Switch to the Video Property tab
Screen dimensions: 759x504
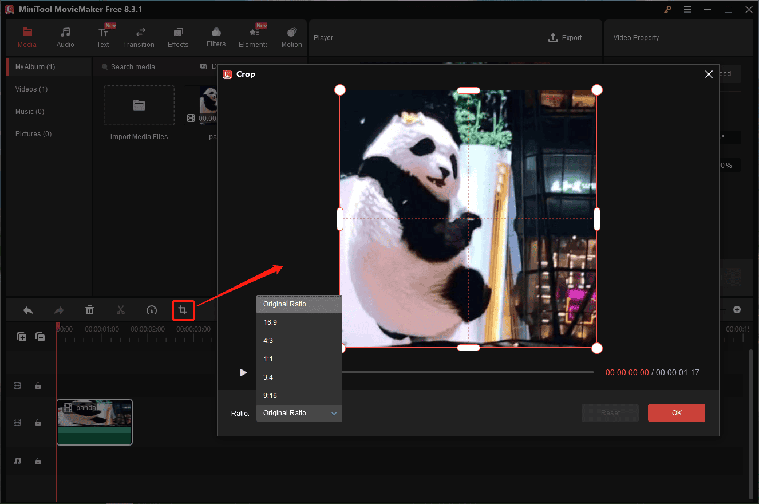click(x=635, y=37)
